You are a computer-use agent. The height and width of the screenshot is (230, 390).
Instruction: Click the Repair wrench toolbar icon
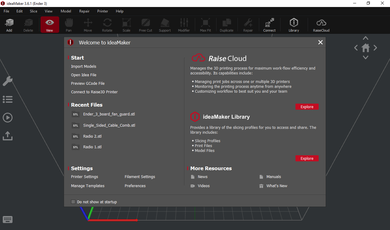coord(248,25)
